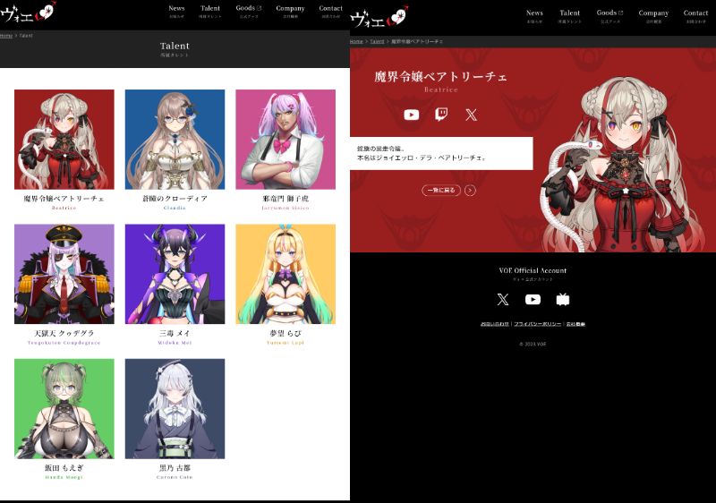Open Goods in the left page navigation
Screen dimensions: 716x503
[249, 11]
